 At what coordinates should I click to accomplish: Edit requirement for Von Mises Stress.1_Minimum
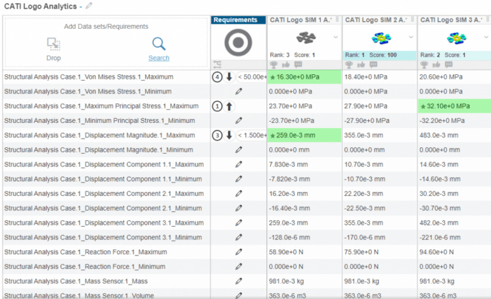point(238,92)
